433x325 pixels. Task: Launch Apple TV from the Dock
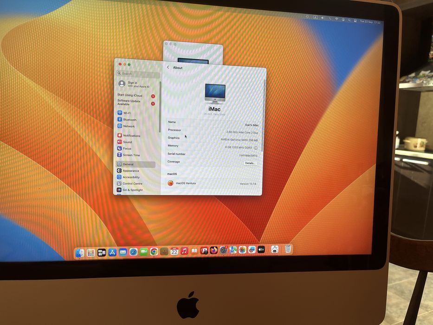[261, 250]
